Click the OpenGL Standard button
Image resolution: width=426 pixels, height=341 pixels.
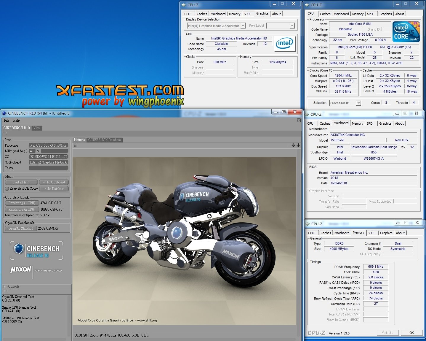click(x=21, y=229)
